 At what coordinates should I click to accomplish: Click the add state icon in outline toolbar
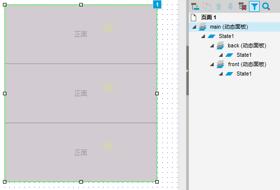tap(195, 6)
